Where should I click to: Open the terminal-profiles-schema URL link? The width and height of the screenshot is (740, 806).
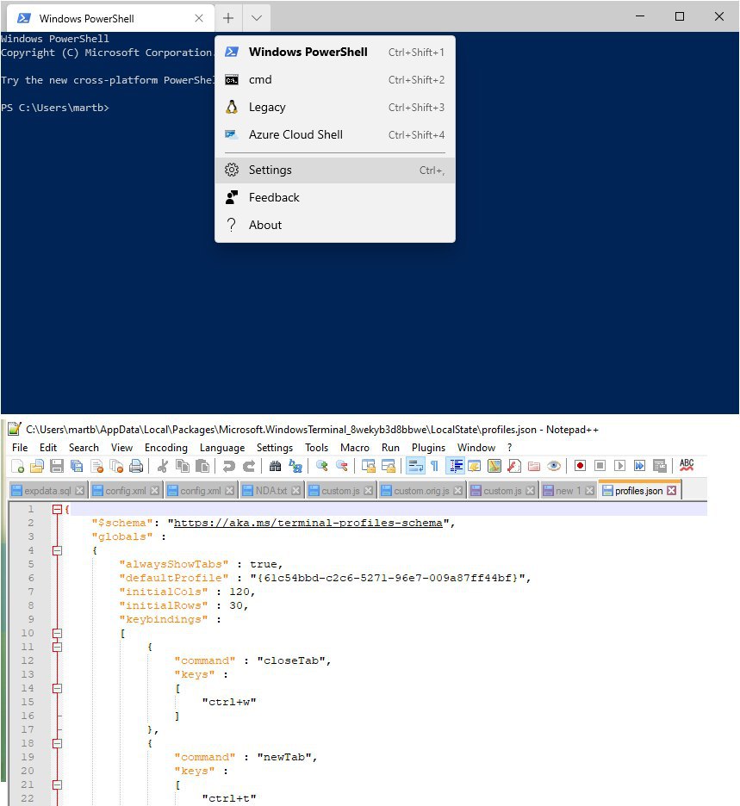pyautogui.click(x=308, y=523)
